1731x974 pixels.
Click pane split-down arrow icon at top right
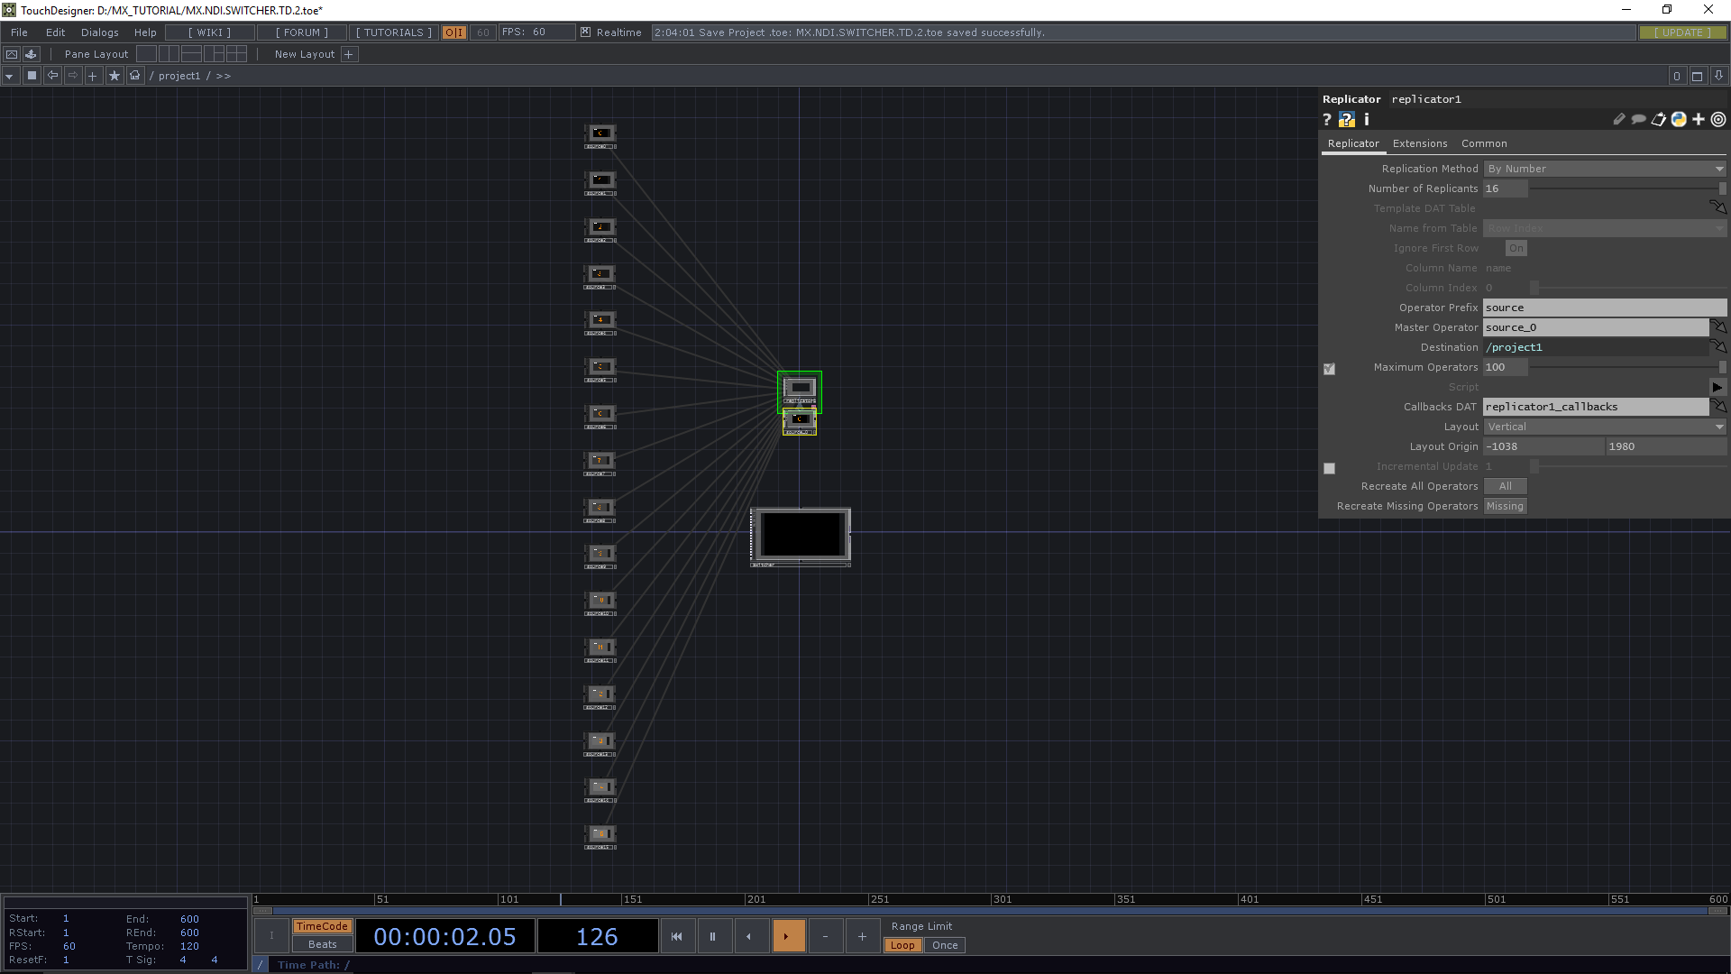click(x=1718, y=76)
